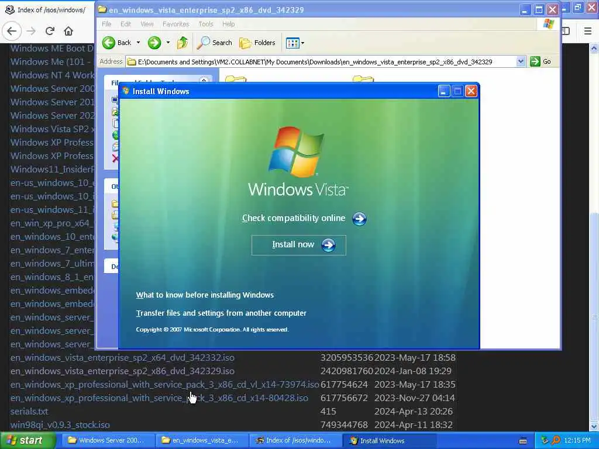Switch to Index of /isos/windo... taskbar item
Image resolution: width=599 pixels, height=449 pixels.
(x=294, y=441)
